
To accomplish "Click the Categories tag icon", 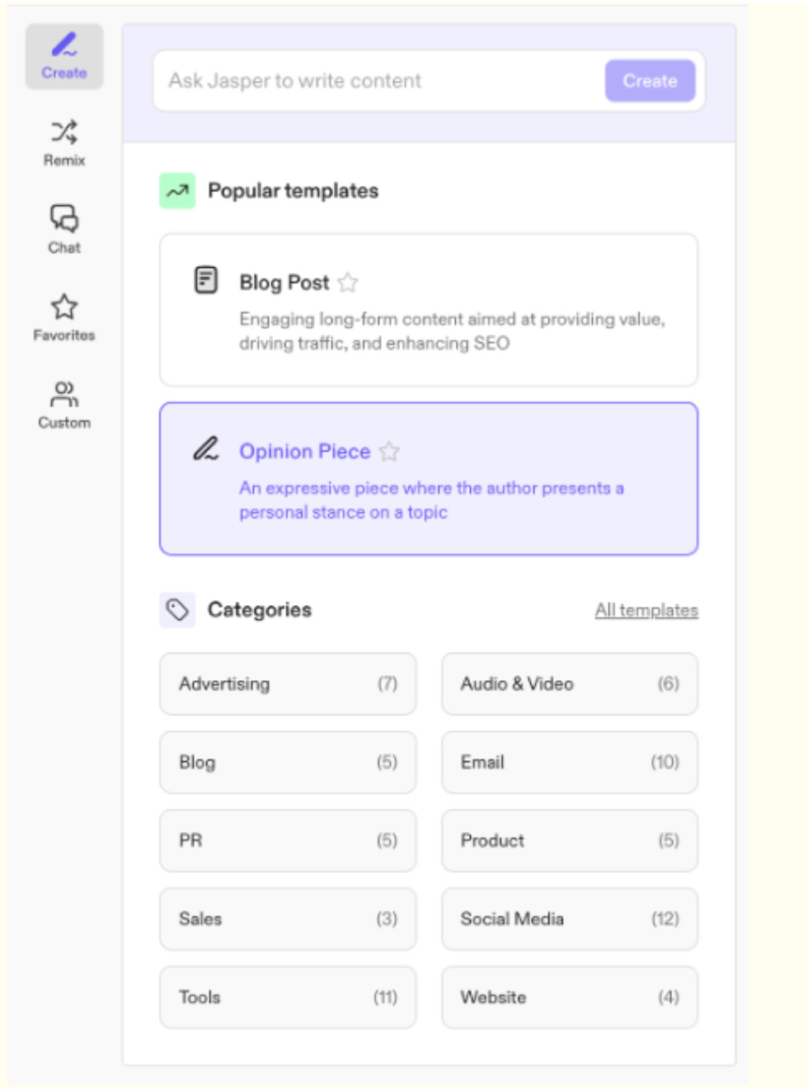I will click(177, 610).
